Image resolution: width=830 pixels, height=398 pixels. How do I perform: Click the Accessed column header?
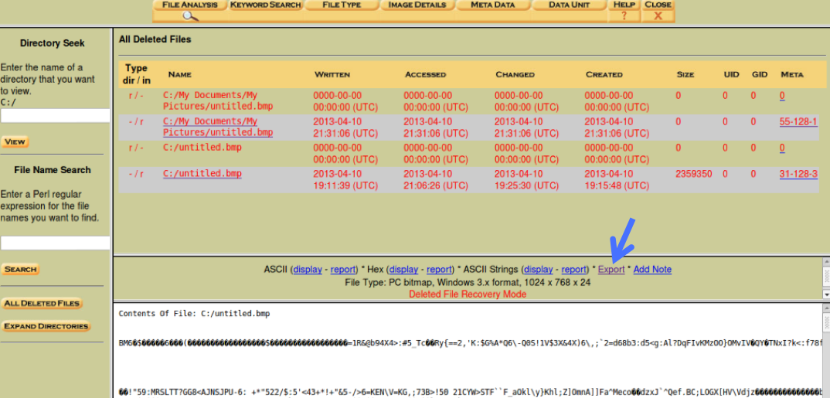pos(425,75)
